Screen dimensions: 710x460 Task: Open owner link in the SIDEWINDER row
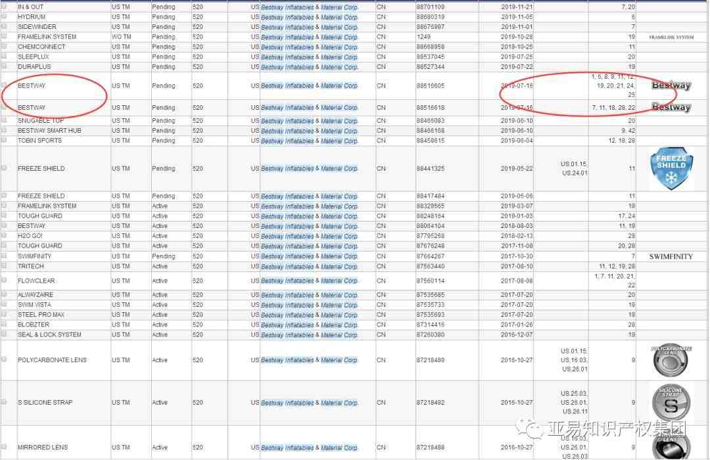(x=309, y=28)
